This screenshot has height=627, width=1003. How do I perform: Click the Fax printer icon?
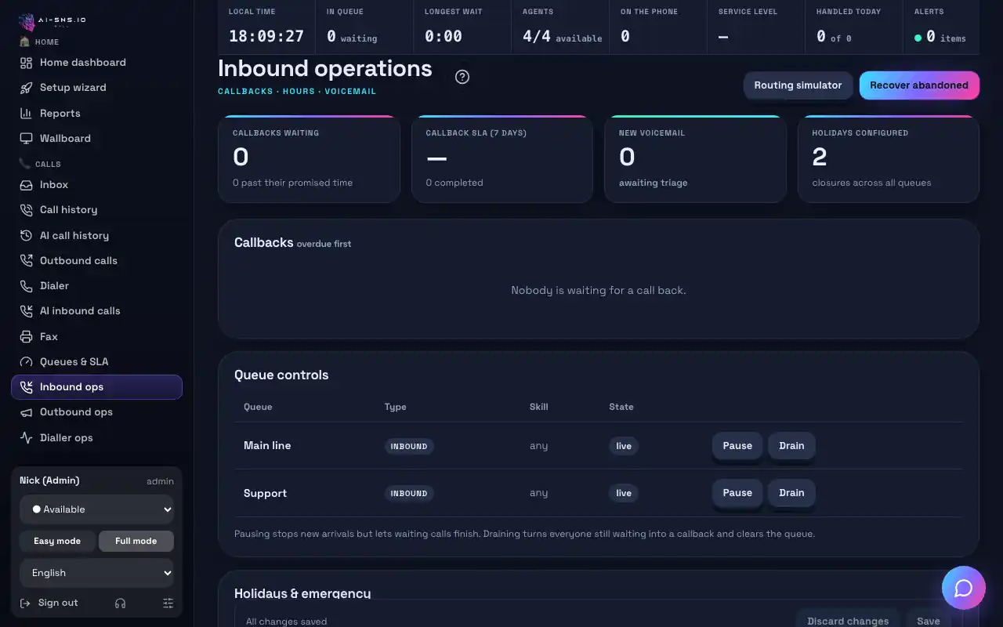26,336
